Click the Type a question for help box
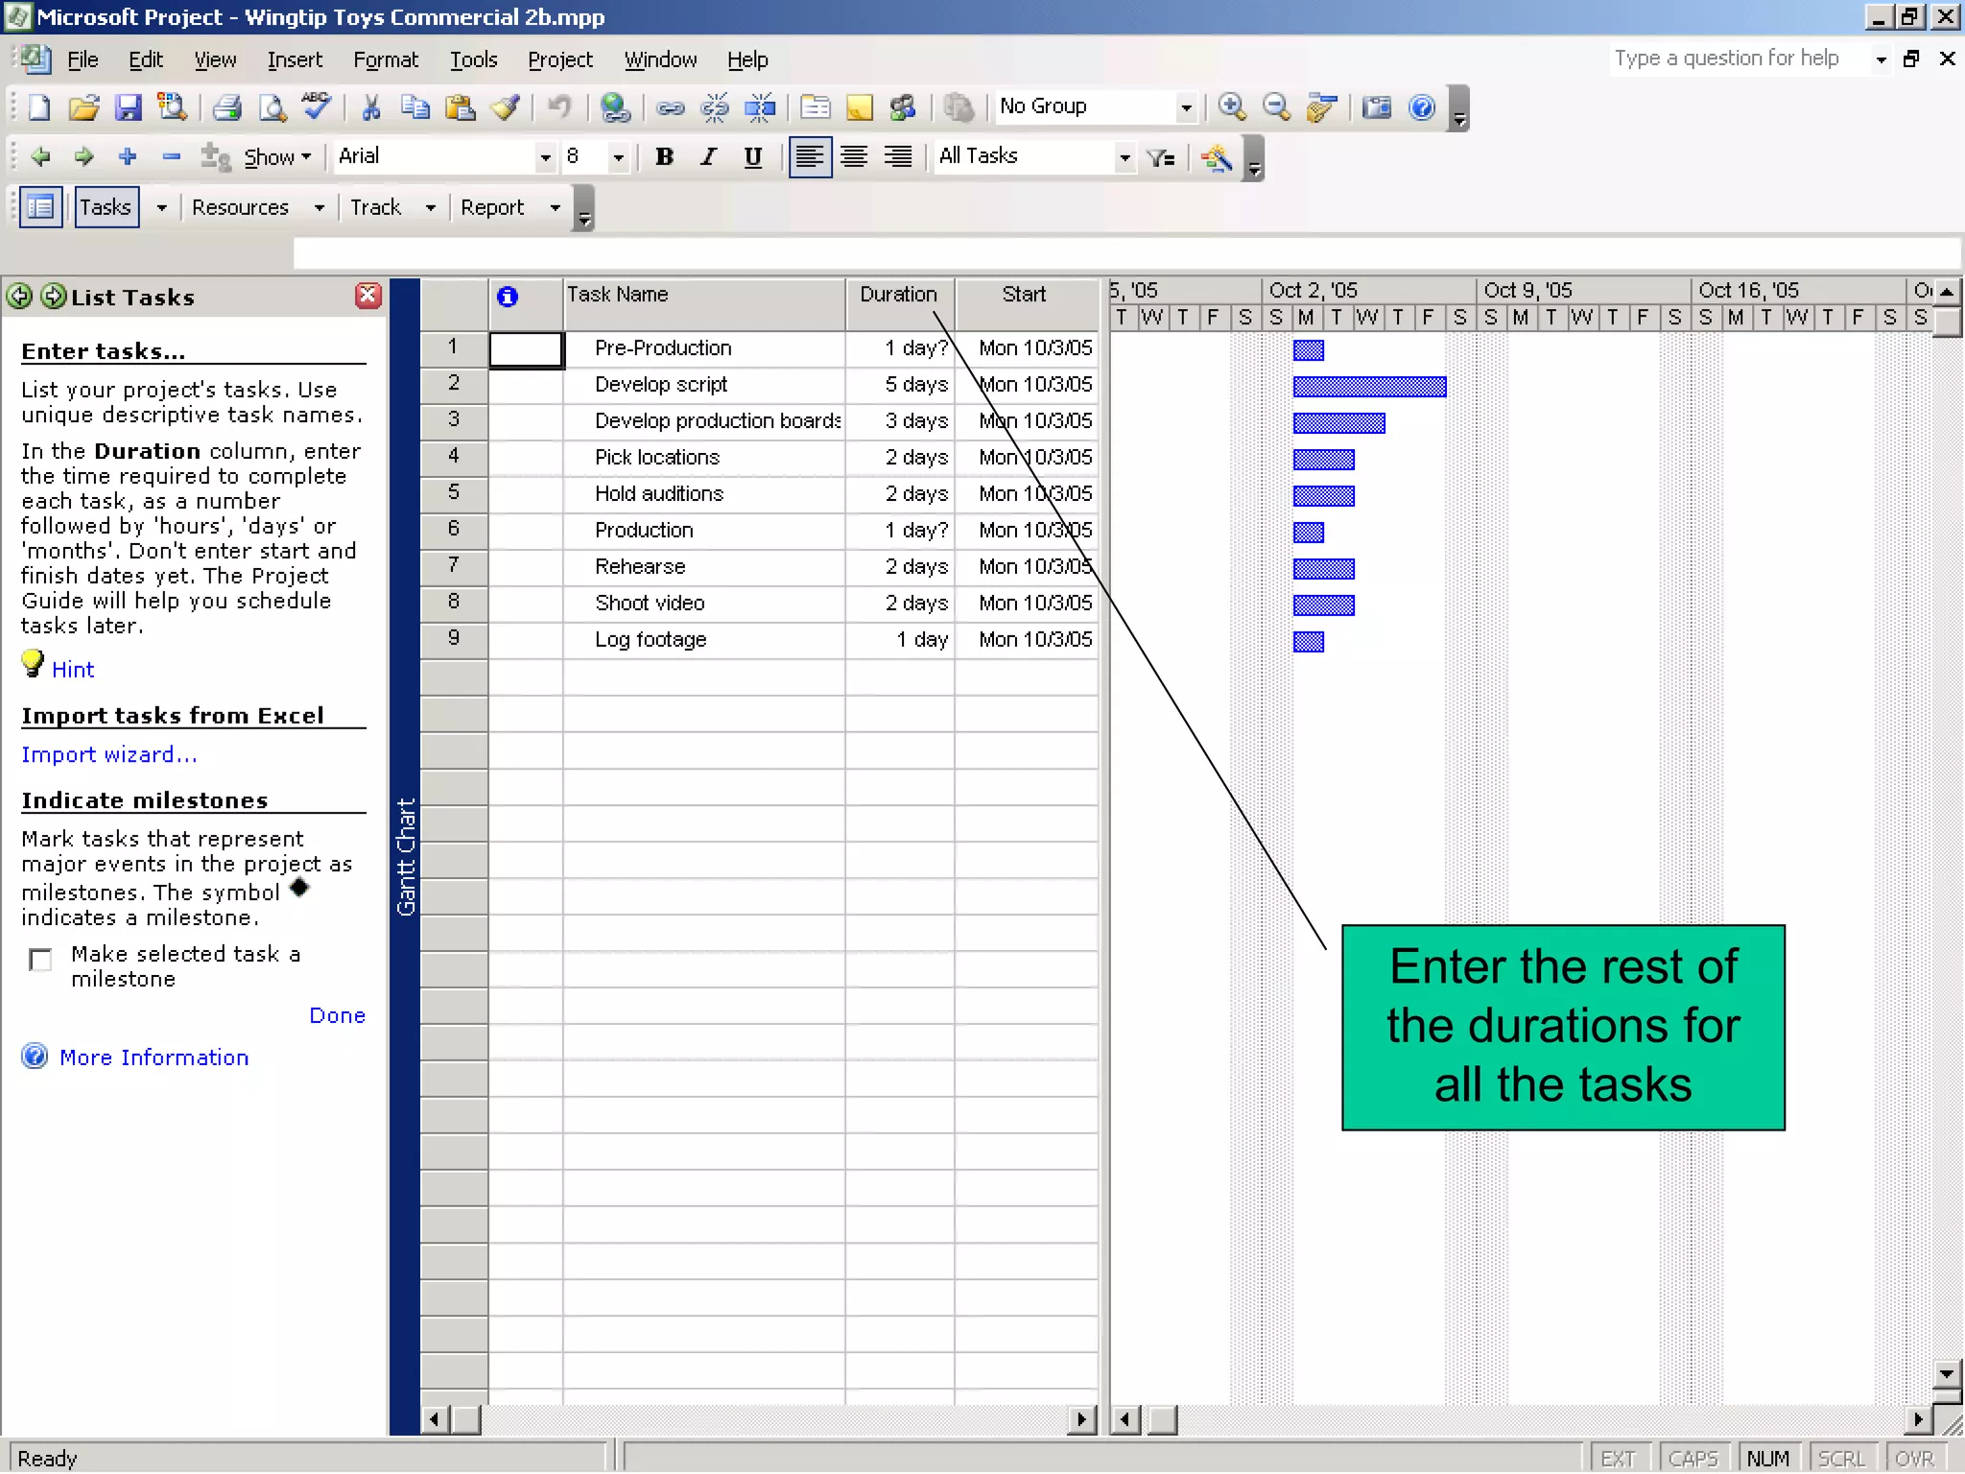Image resolution: width=1965 pixels, height=1474 pixels. (x=1739, y=59)
